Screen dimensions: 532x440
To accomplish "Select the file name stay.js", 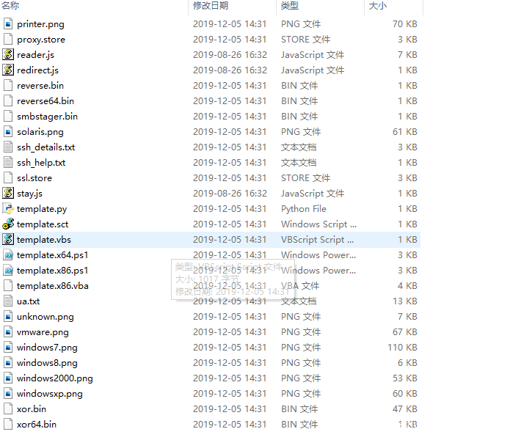I will (x=30, y=194).
